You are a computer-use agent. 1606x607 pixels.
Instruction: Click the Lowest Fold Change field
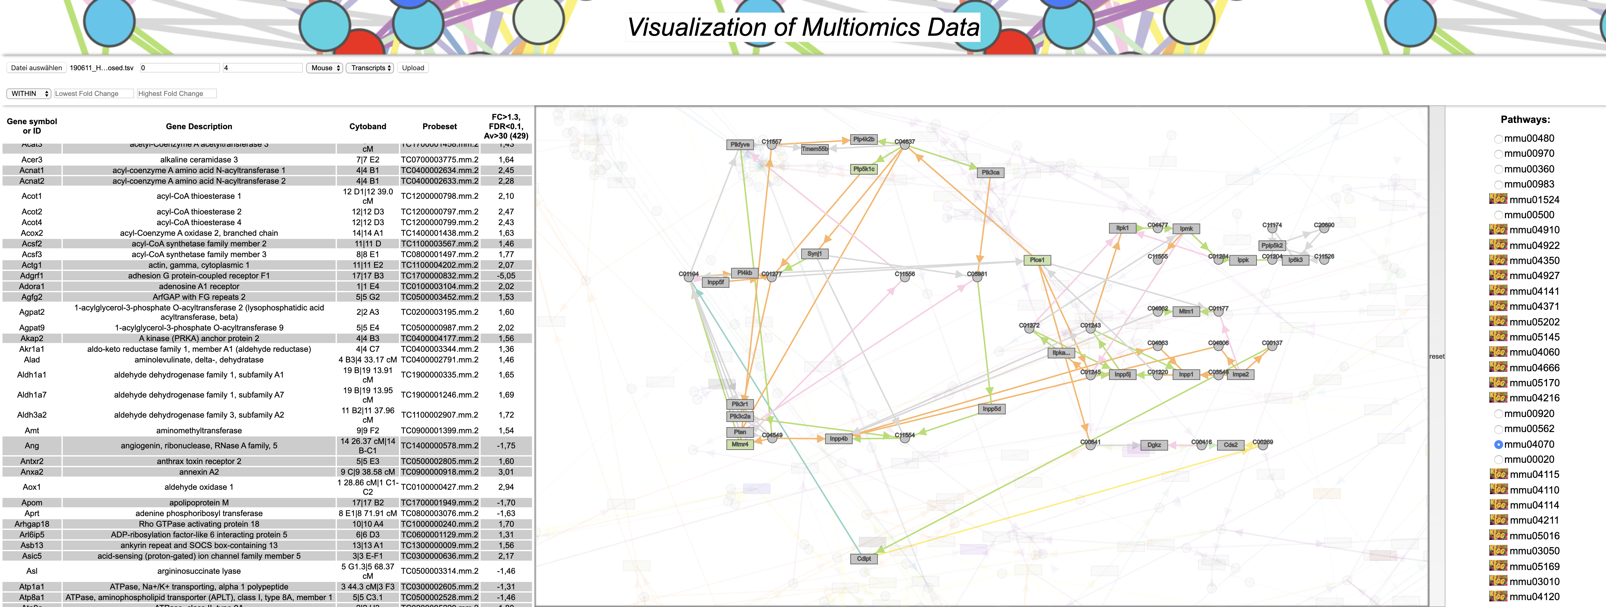click(x=93, y=93)
